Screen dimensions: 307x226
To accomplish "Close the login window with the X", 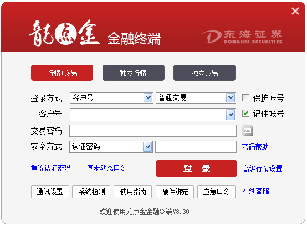I will pos(295,11).
